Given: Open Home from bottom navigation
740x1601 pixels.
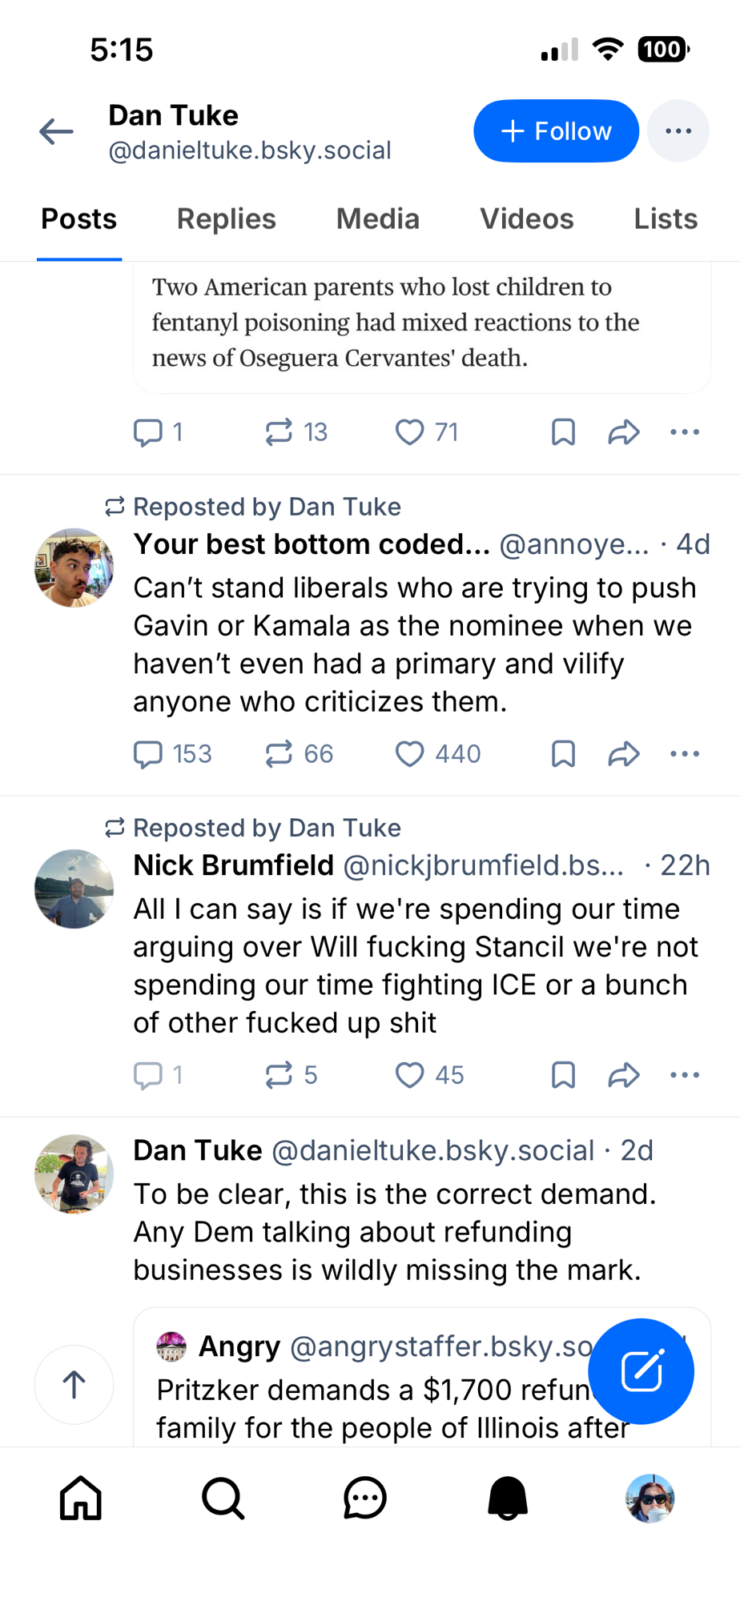Looking at the screenshot, I should pyautogui.click(x=81, y=1498).
